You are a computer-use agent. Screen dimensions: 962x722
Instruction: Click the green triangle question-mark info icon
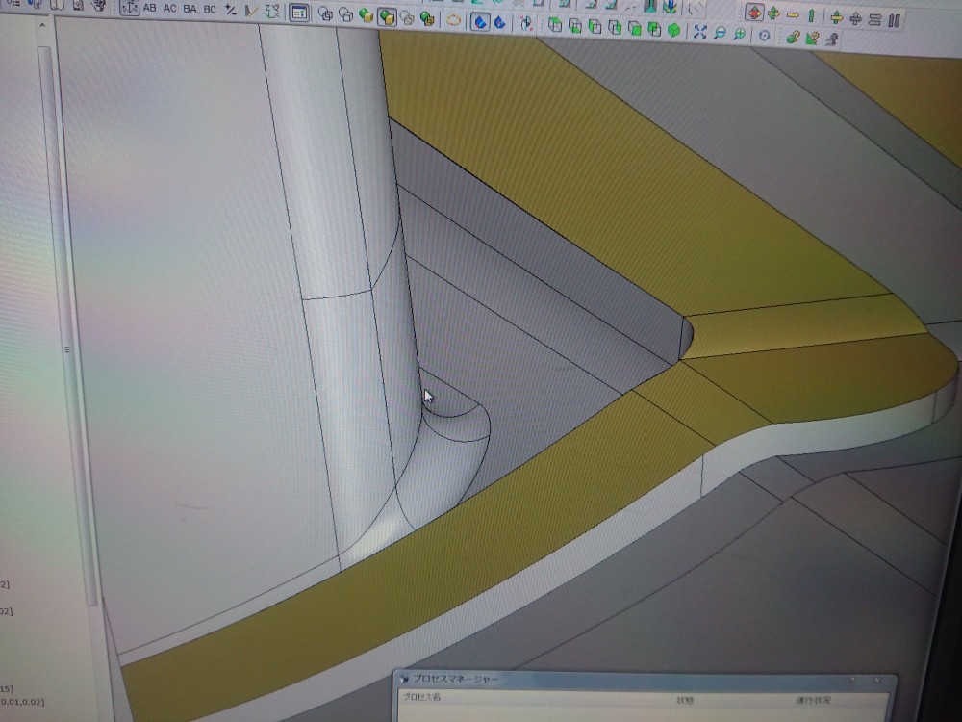click(x=812, y=39)
